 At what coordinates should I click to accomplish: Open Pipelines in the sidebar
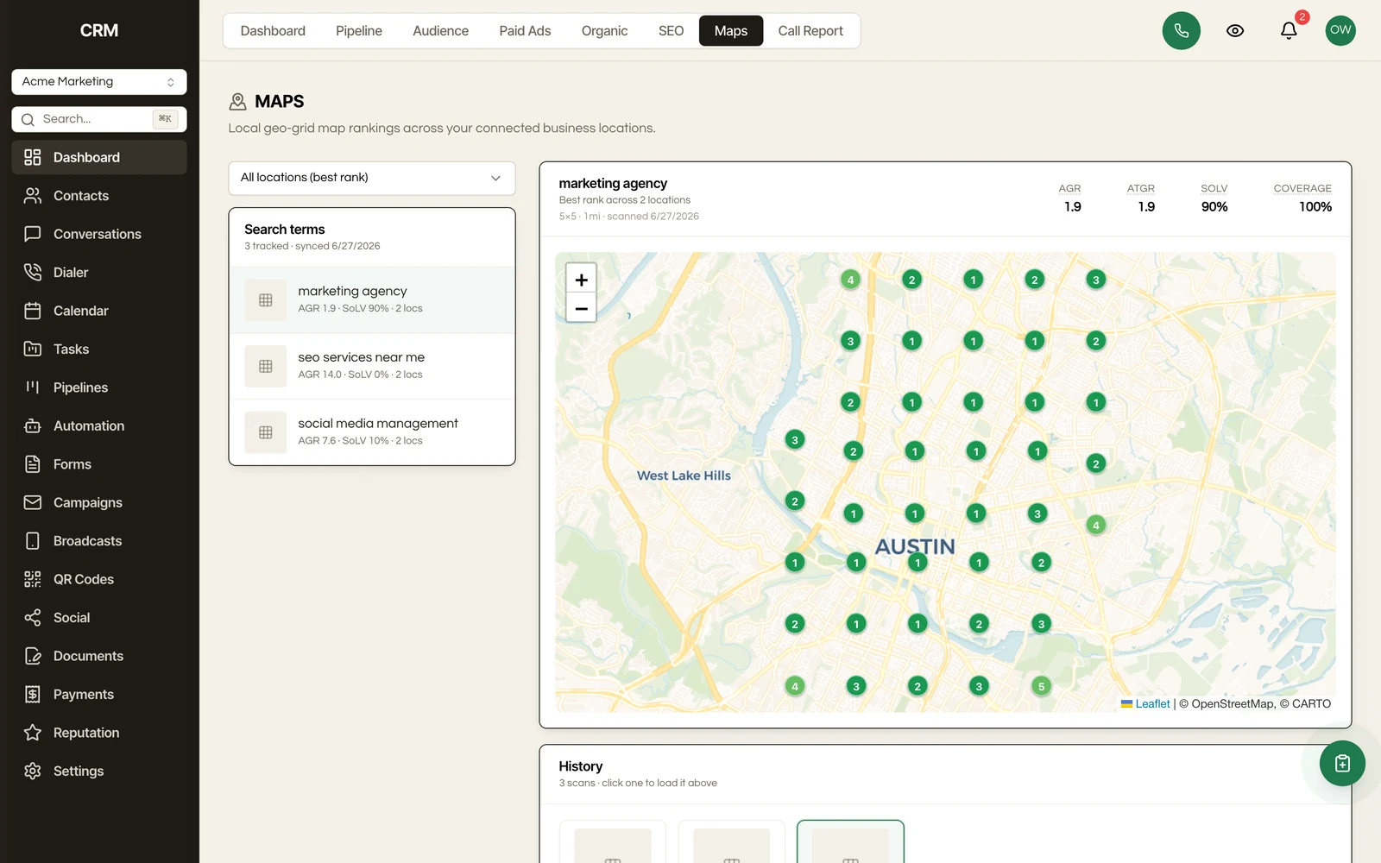(99, 387)
